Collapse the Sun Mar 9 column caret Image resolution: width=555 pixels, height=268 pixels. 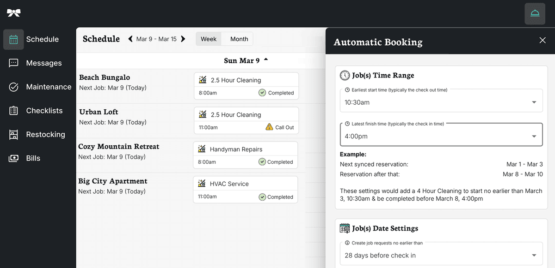click(x=265, y=59)
